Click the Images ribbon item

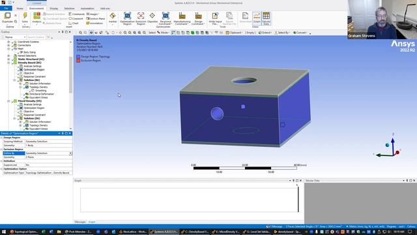pos(93,14)
